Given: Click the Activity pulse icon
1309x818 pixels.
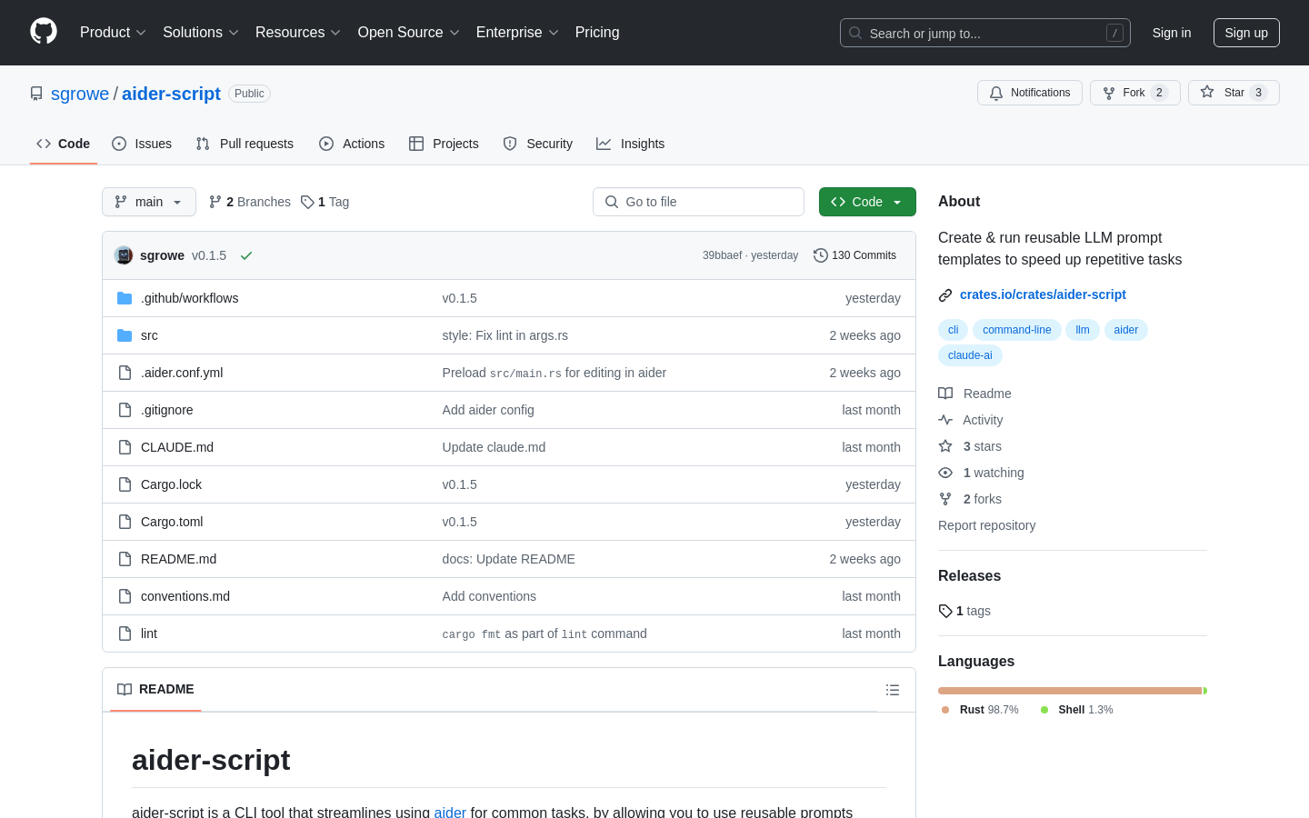Looking at the screenshot, I should (945, 420).
